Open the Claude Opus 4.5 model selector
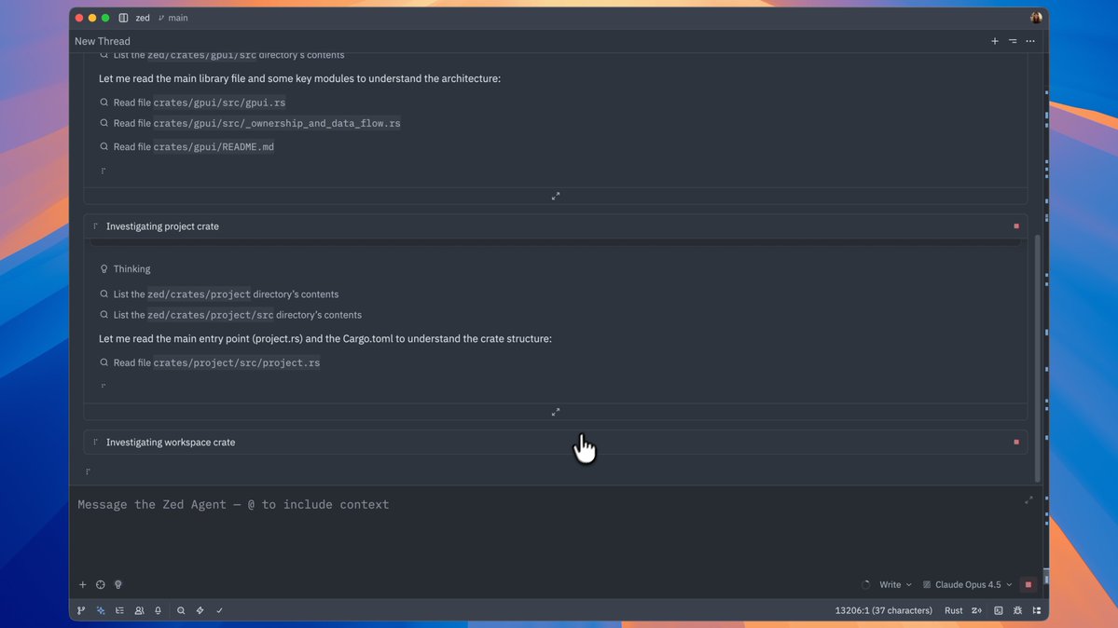1118x628 pixels. click(x=968, y=584)
